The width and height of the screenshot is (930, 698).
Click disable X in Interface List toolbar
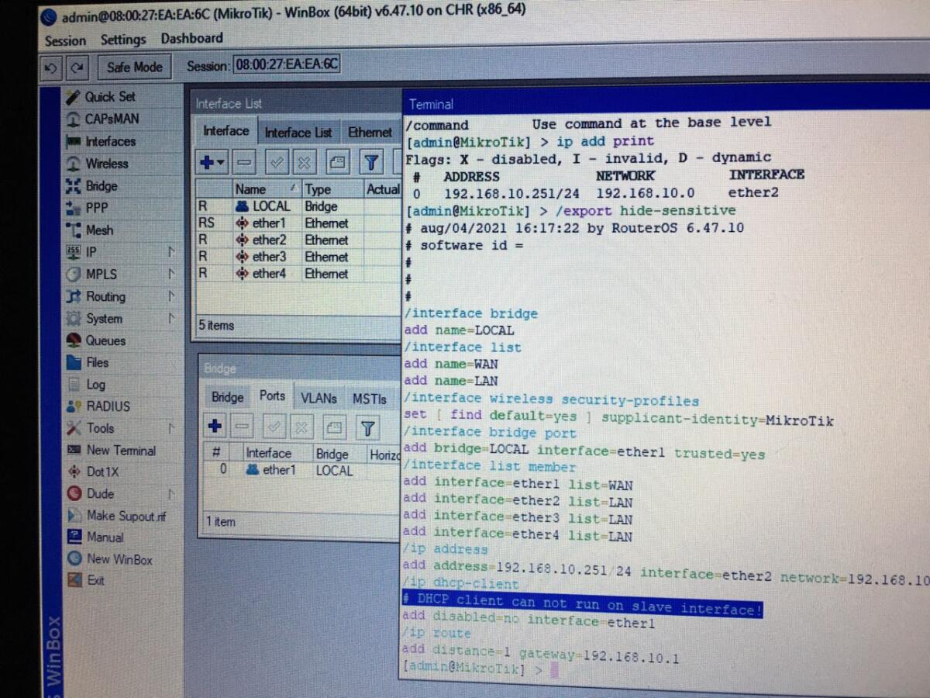305,163
